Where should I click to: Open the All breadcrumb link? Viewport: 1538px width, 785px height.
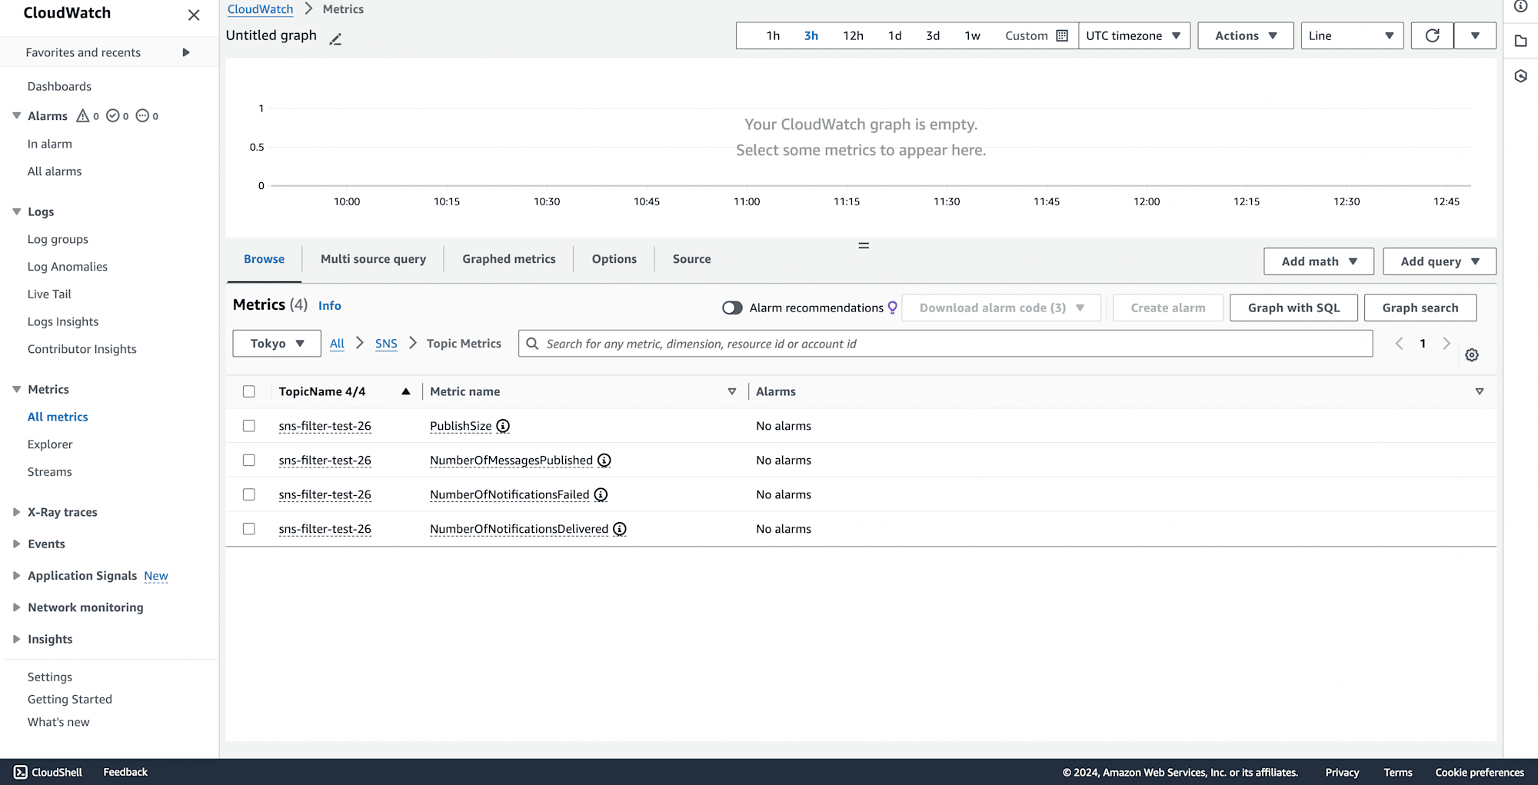pyautogui.click(x=337, y=344)
